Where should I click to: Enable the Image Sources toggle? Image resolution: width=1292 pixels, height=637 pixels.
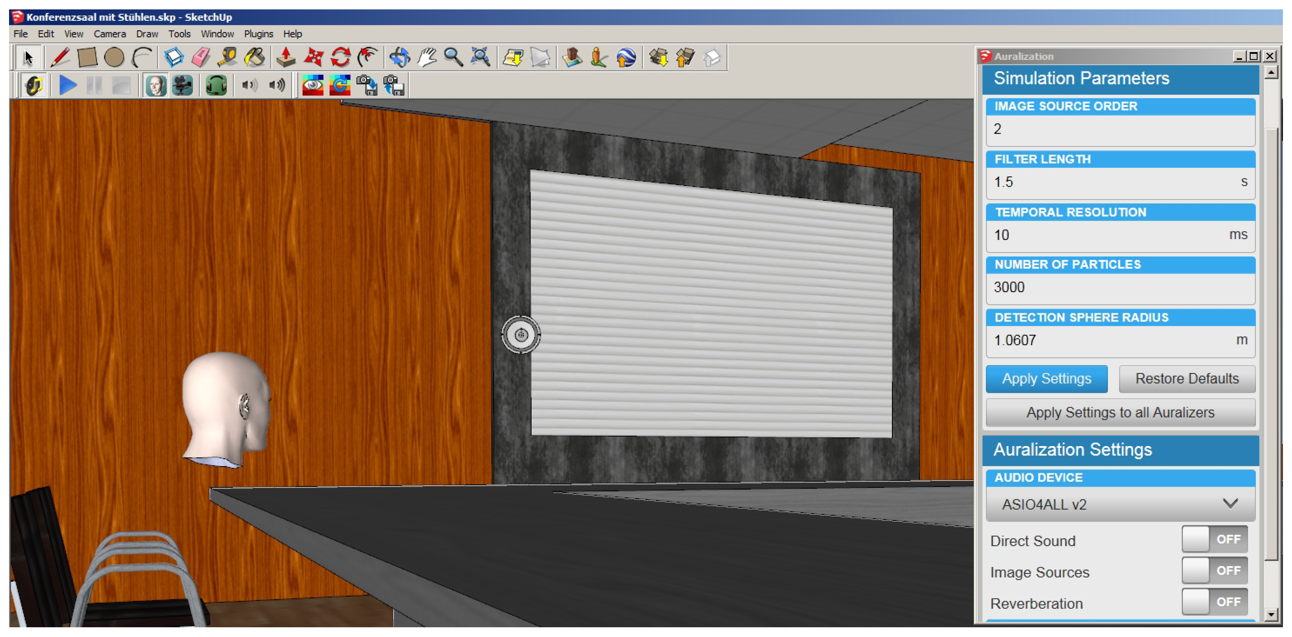(1214, 571)
